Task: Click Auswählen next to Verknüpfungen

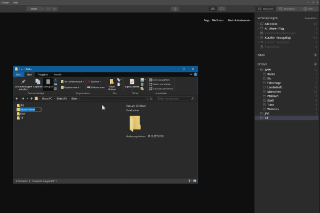Action: [x=310, y=18]
